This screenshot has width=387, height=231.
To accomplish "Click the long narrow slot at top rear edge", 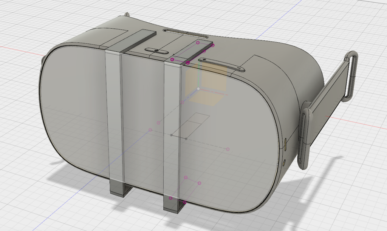I will click(185, 34).
